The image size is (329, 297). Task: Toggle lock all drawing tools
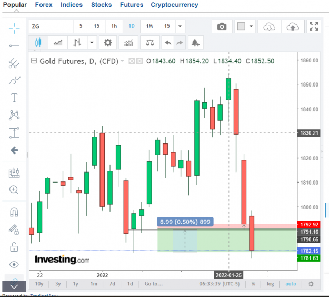tap(14, 247)
